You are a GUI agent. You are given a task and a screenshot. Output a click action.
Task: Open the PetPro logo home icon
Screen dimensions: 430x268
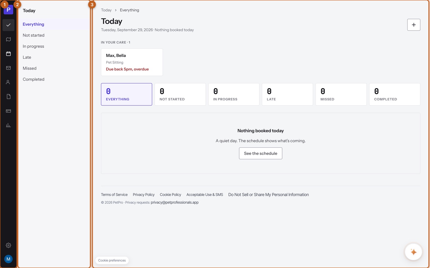click(8, 10)
